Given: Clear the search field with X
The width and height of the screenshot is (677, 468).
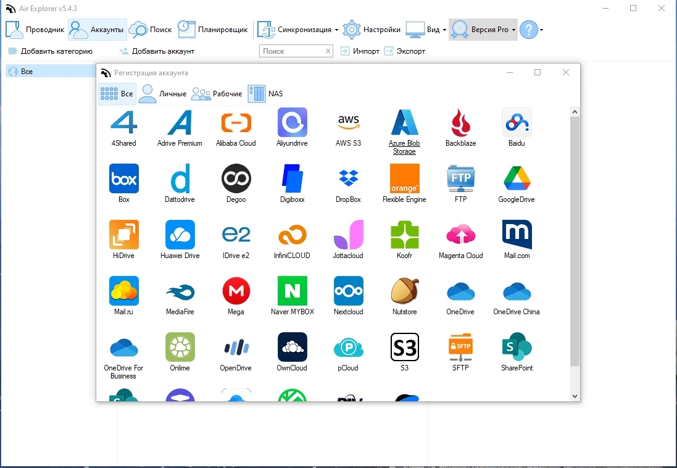Looking at the screenshot, I should click(x=328, y=51).
